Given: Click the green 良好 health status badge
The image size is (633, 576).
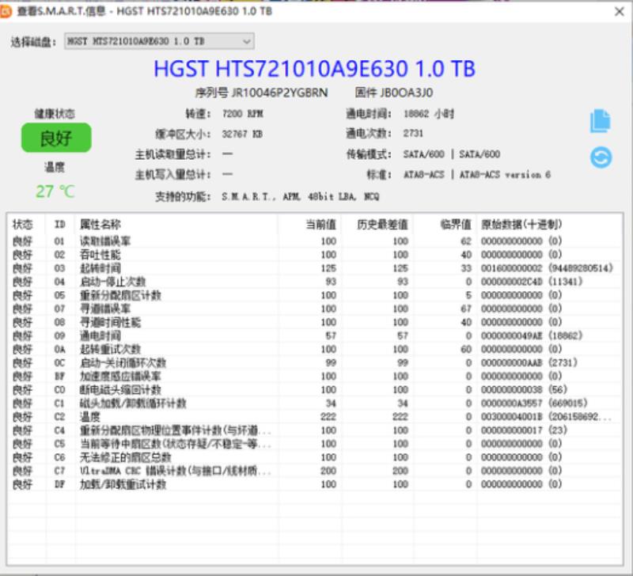Looking at the screenshot, I should pos(56,138).
